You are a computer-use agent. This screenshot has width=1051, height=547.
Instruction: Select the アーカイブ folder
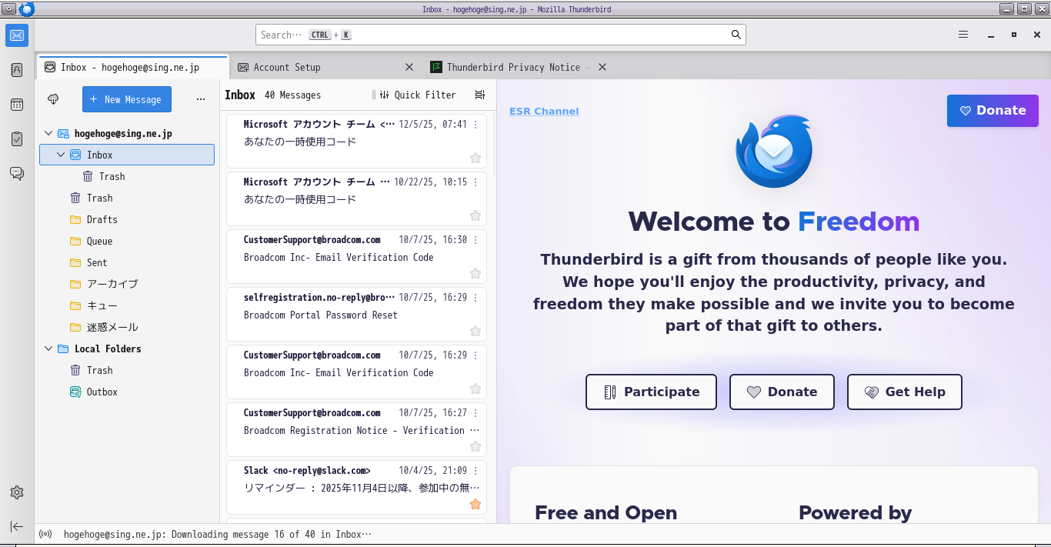click(127, 284)
